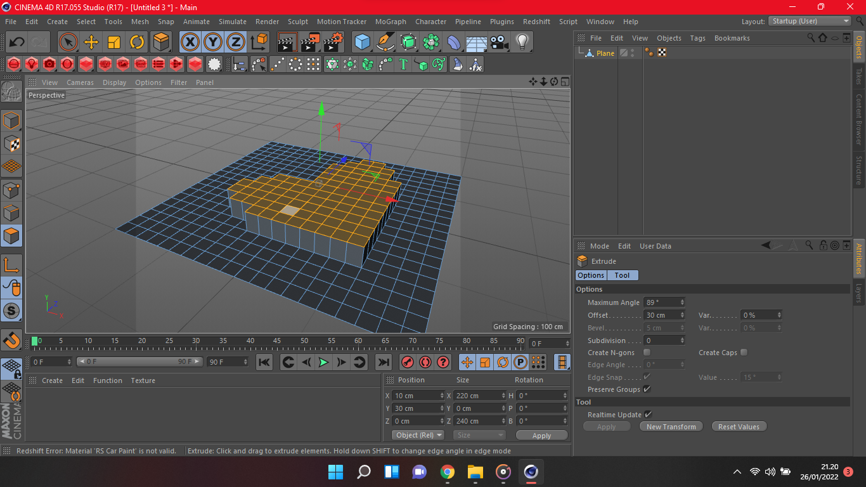Image resolution: width=866 pixels, height=487 pixels.
Task: Click Position X 10 cm stepper arrows
Action: 442,396
